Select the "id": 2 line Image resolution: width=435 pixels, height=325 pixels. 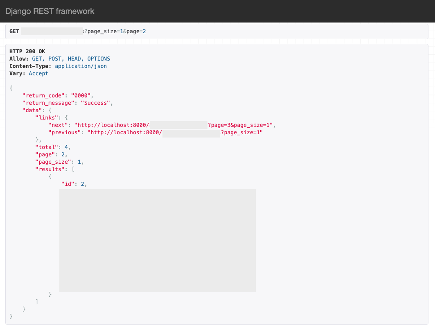[74, 184]
